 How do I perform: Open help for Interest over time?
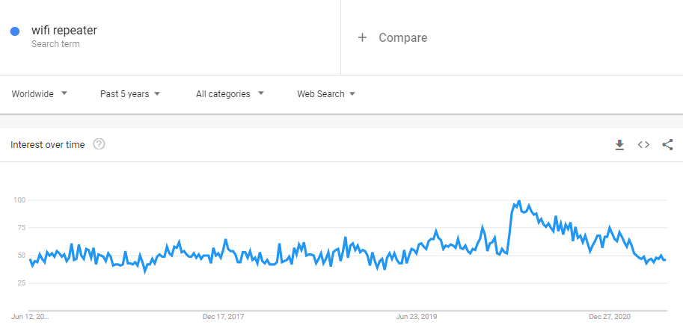pos(99,144)
